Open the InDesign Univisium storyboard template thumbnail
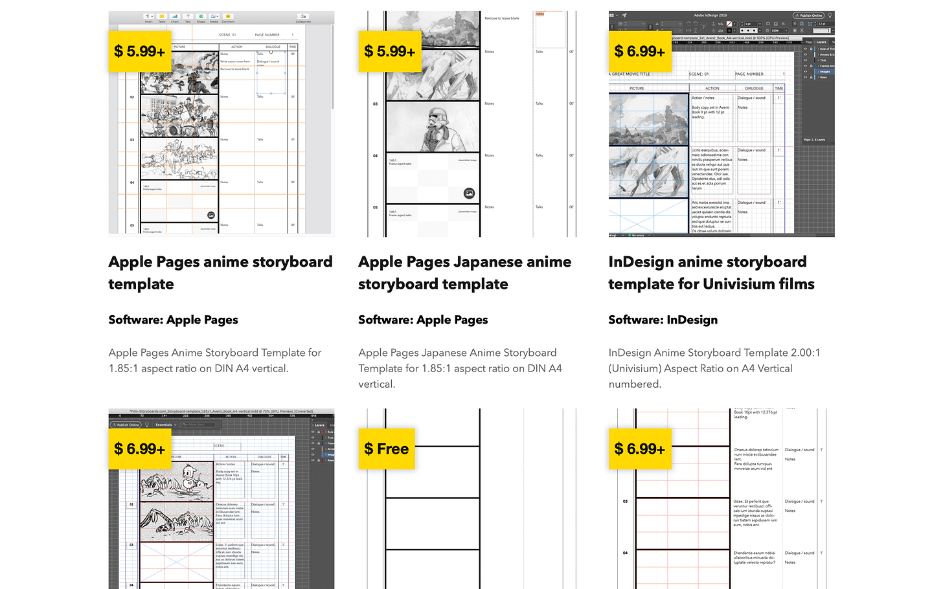 coord(721,124)
